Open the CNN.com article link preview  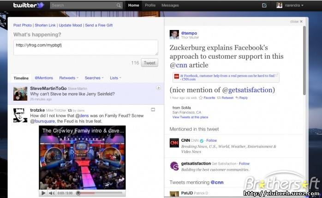[226, 78]
